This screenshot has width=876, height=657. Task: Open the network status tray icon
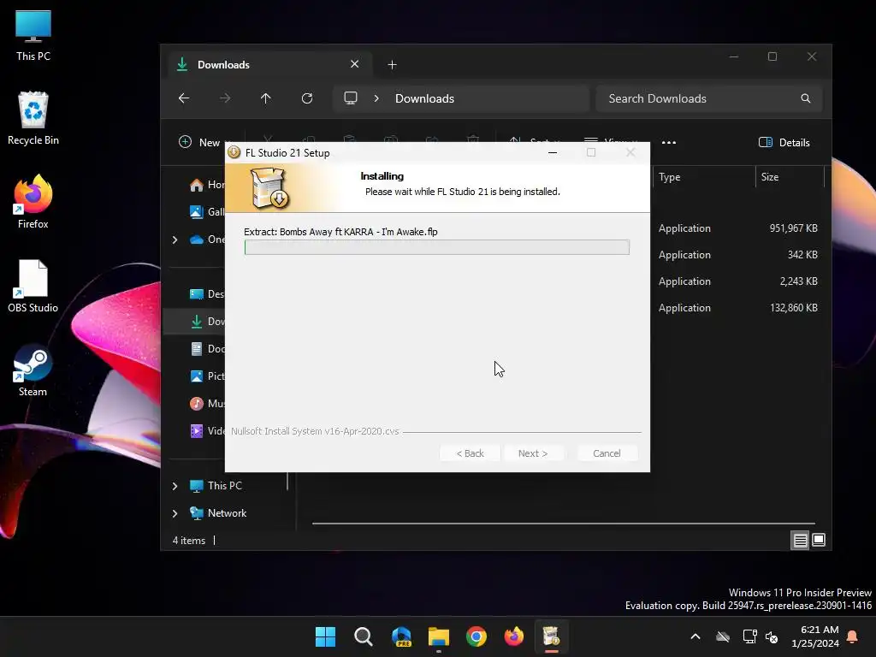(749, 636)
